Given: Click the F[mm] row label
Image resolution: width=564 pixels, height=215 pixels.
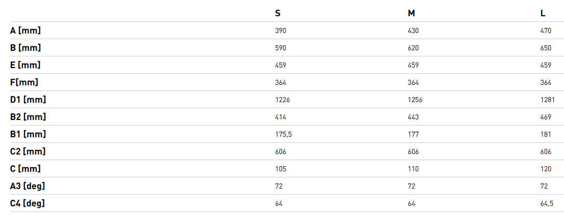Looking at the screenshot, I should coord(24,82).
